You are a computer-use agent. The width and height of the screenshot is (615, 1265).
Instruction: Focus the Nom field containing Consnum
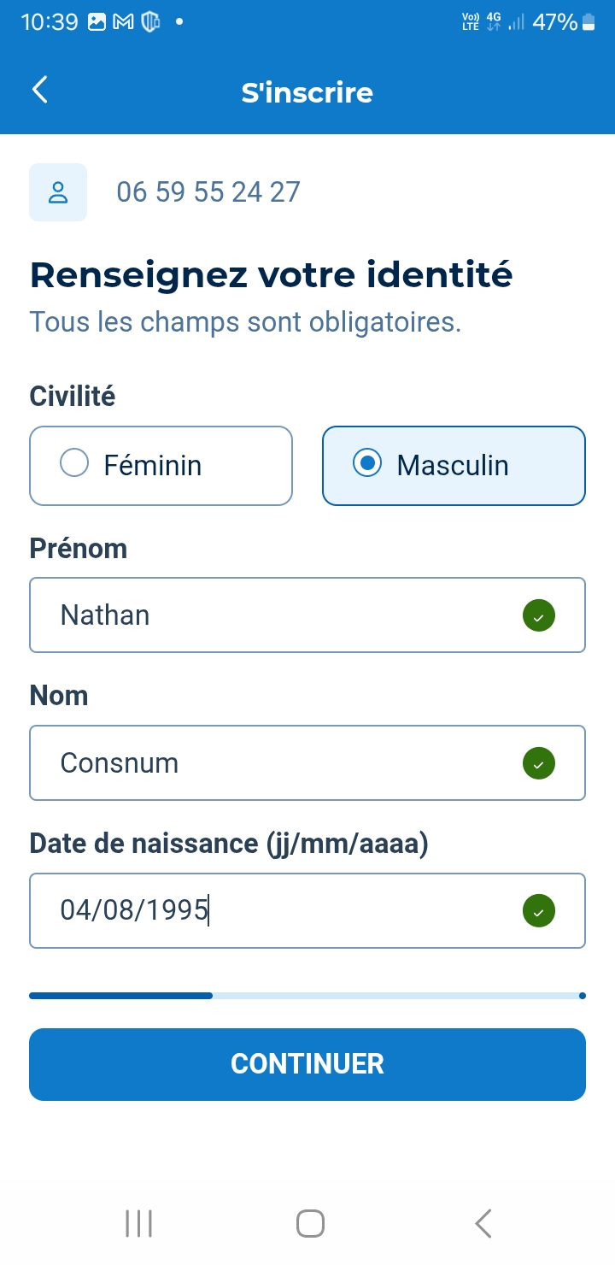click(273, 763)
